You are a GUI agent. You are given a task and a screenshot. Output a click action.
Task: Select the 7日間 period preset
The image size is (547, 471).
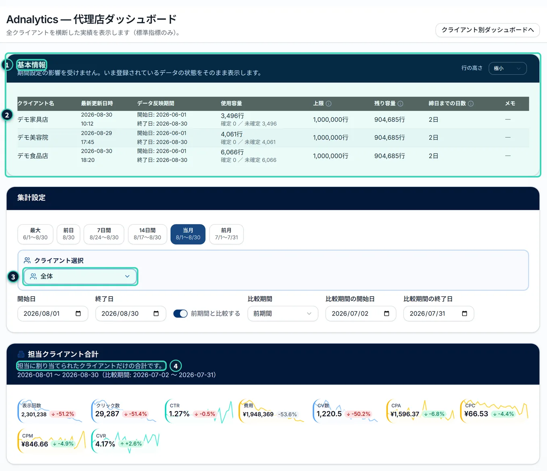click(104, 234)
